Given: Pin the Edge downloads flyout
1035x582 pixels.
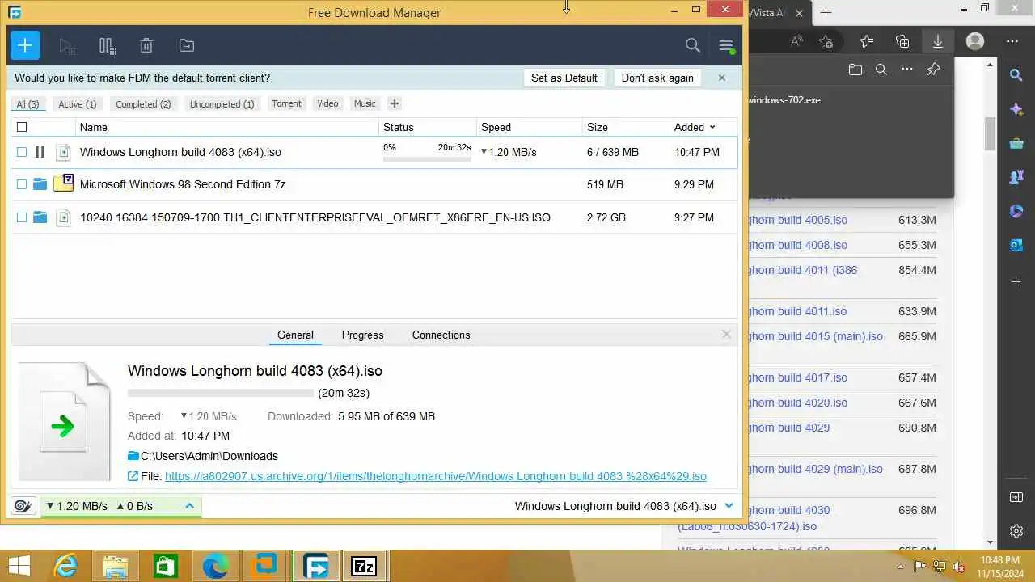Looking at the screenshot, I should pyautogui.click(x=934, y=70).
